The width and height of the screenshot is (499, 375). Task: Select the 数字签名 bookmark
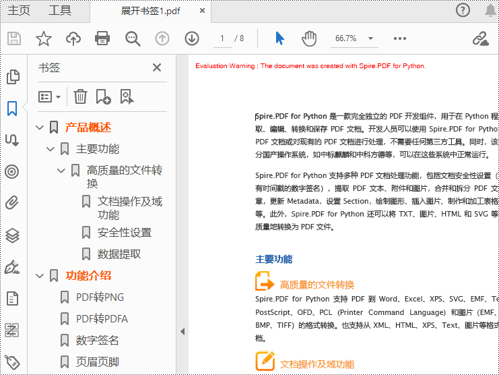pos(97,341)
